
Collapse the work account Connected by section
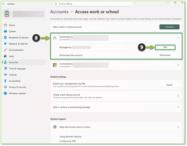click(x=178, y=38)
